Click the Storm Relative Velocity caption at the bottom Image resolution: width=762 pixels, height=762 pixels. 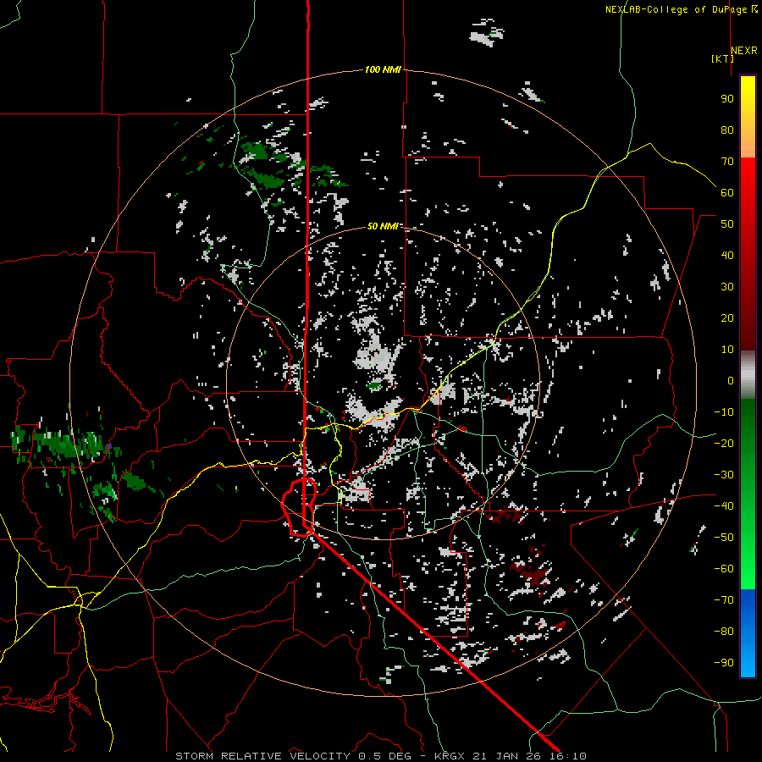click(x=381, y=756)
